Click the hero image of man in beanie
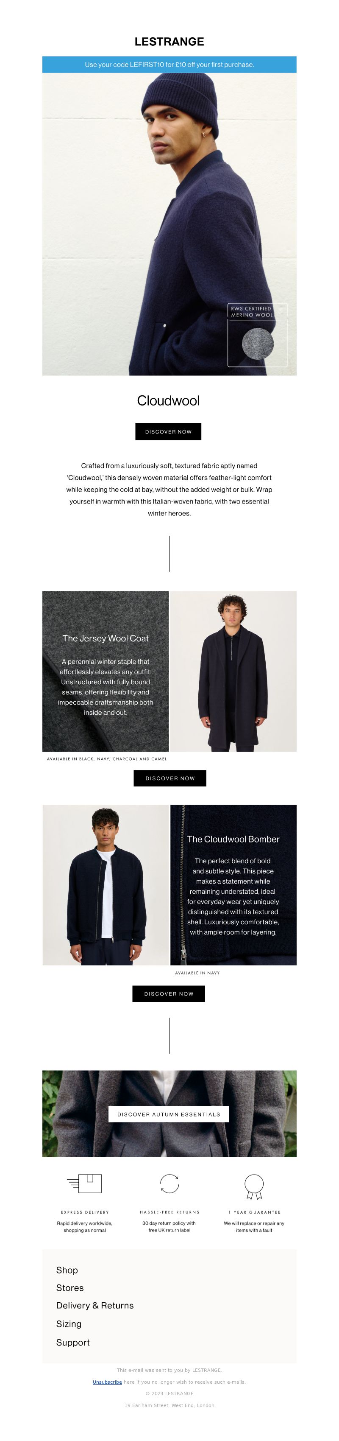Viewport: 339px width, 1441px height. (169, 224)
